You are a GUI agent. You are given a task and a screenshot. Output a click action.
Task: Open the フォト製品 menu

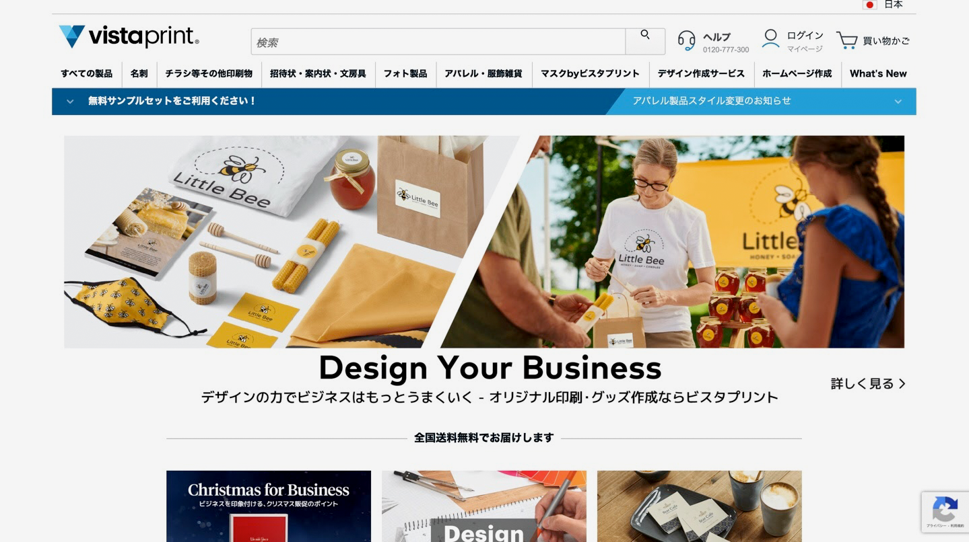(405, 74)
